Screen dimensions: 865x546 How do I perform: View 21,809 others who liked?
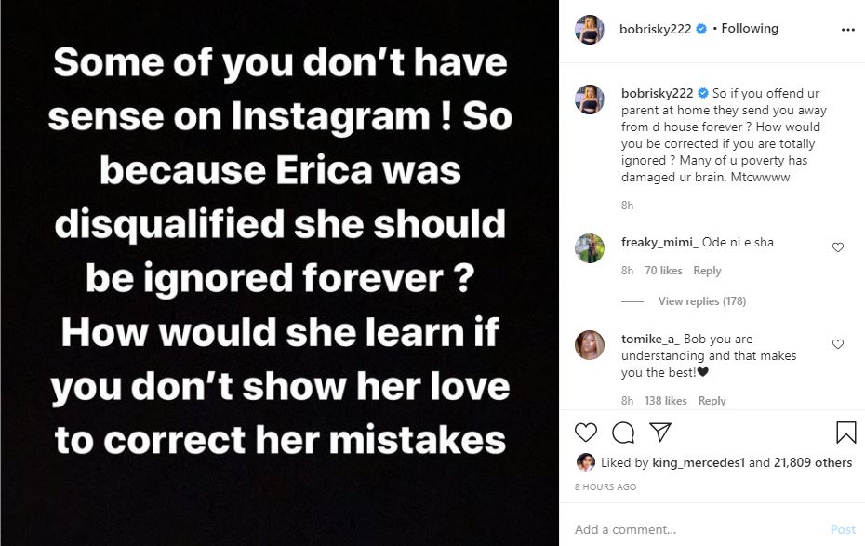click(x=814, y=462)
